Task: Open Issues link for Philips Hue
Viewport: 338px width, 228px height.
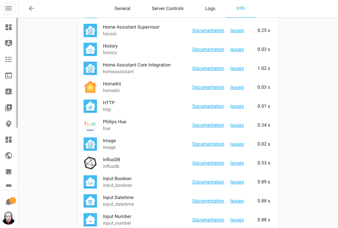Action: (x=237, y=125)
